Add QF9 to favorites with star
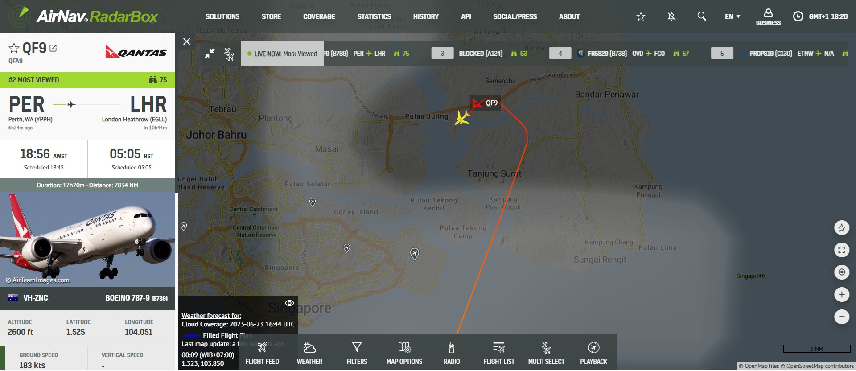856x371 pixels. tap(14, 48)
